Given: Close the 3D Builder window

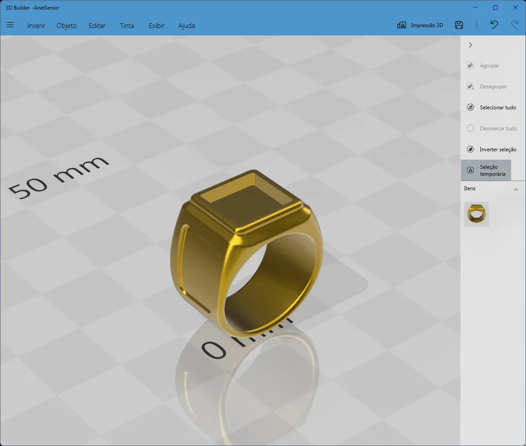Looking at the screenshot, I should pos(515,7).
